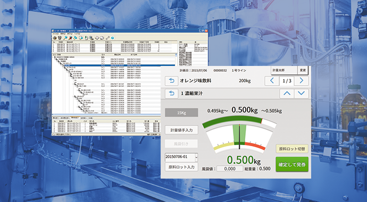Viewport: 367px width, 202px height.
Task: Click the weighing gauge needle meter
Action: click(x=239, y=138)
